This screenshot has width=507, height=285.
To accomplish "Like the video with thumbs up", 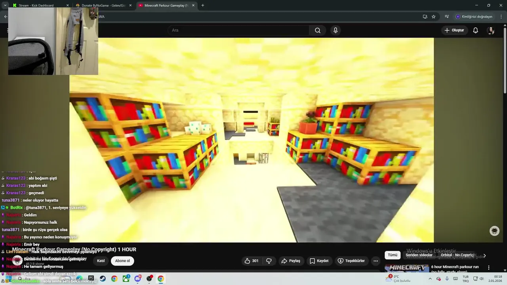I will pyautogui.click(x=252, y=261).
